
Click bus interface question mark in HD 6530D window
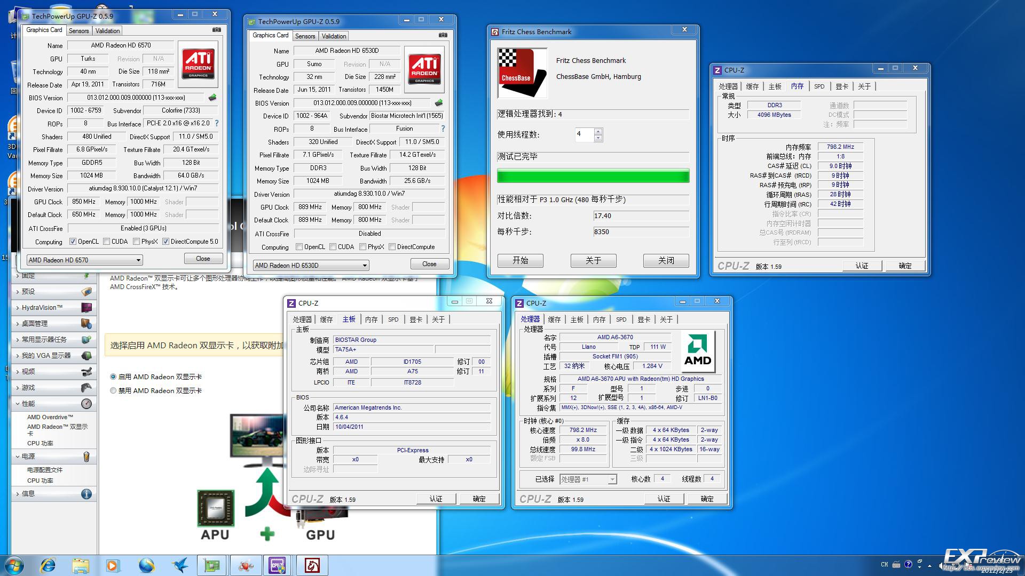click(x=443, y=129)
